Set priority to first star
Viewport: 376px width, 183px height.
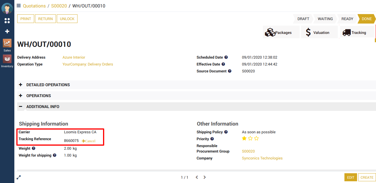pos(244,138)
